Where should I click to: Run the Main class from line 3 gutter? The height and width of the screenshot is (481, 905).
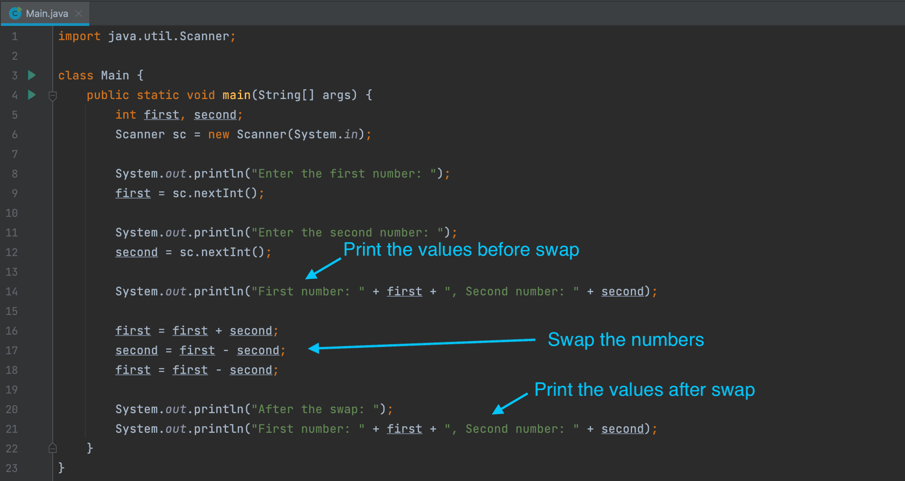[x=31, y=75]
